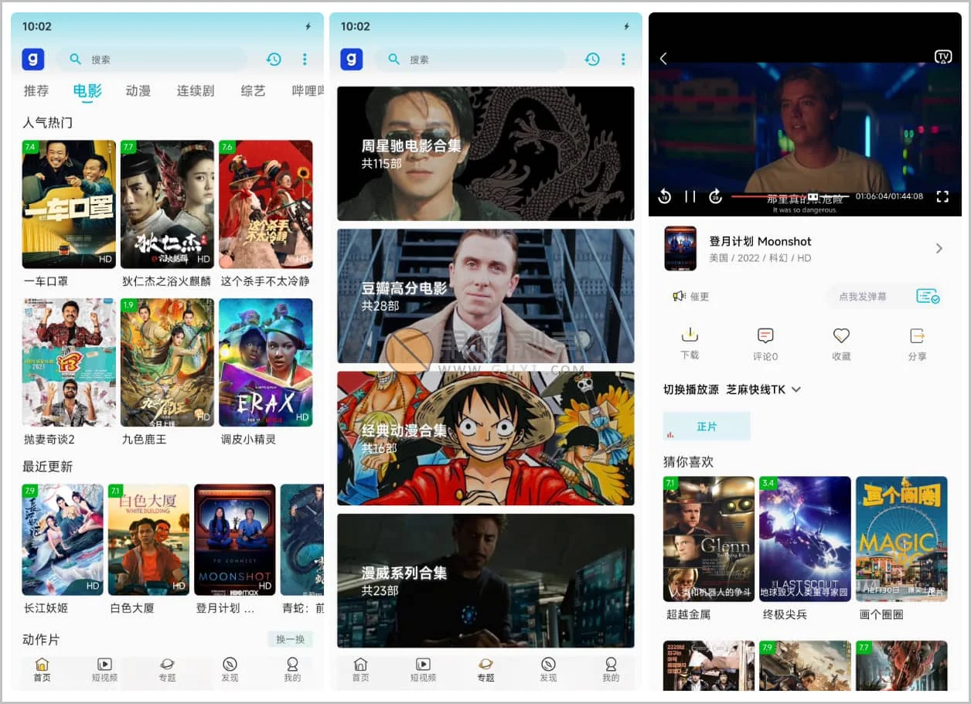Tap 换一换 to refresh 动作片
This screenshot has height=704, width=971.
pos(290,639)
